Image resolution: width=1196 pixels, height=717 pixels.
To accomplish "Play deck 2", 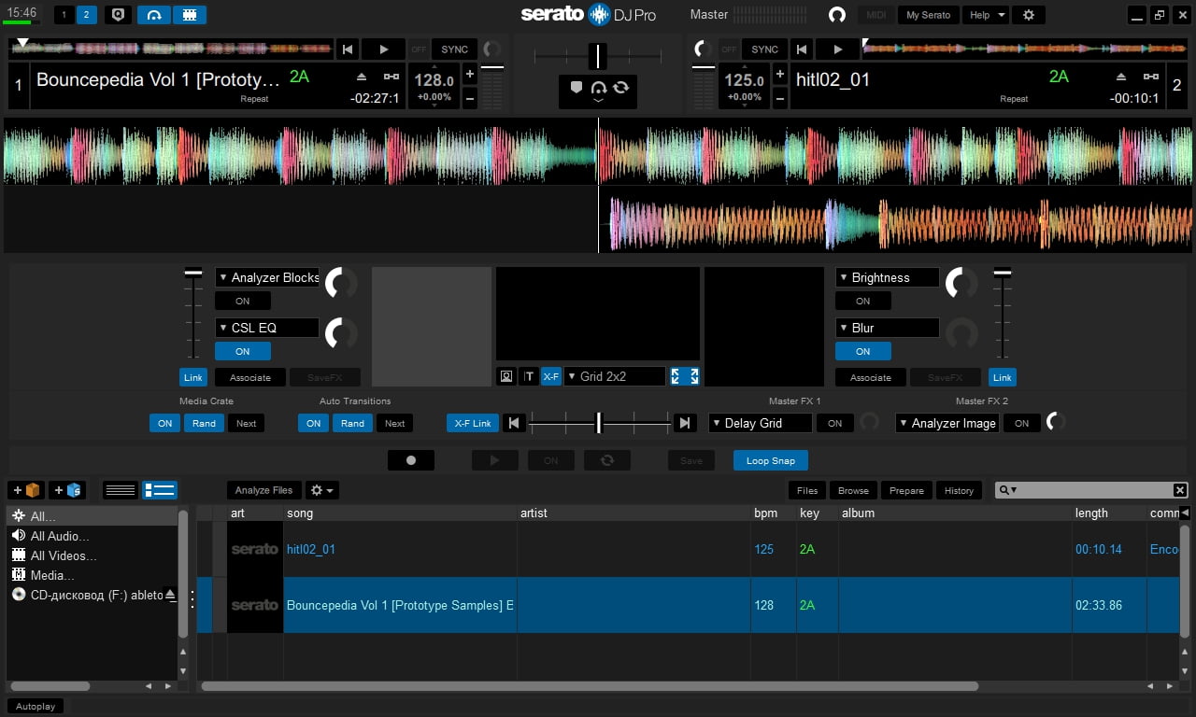I will (837, 49).
